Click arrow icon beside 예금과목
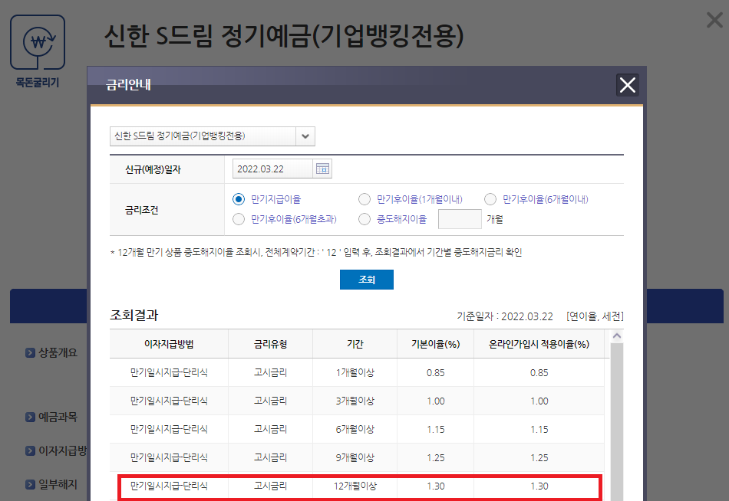Screen dimensions: 729x501 pyautogui.click(x=30, y=417)
